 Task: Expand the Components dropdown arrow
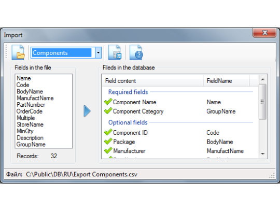98,53
